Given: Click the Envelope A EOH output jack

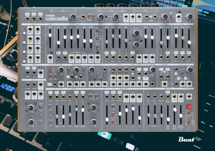Looking at the screenshot, I should tap(126, 97).
